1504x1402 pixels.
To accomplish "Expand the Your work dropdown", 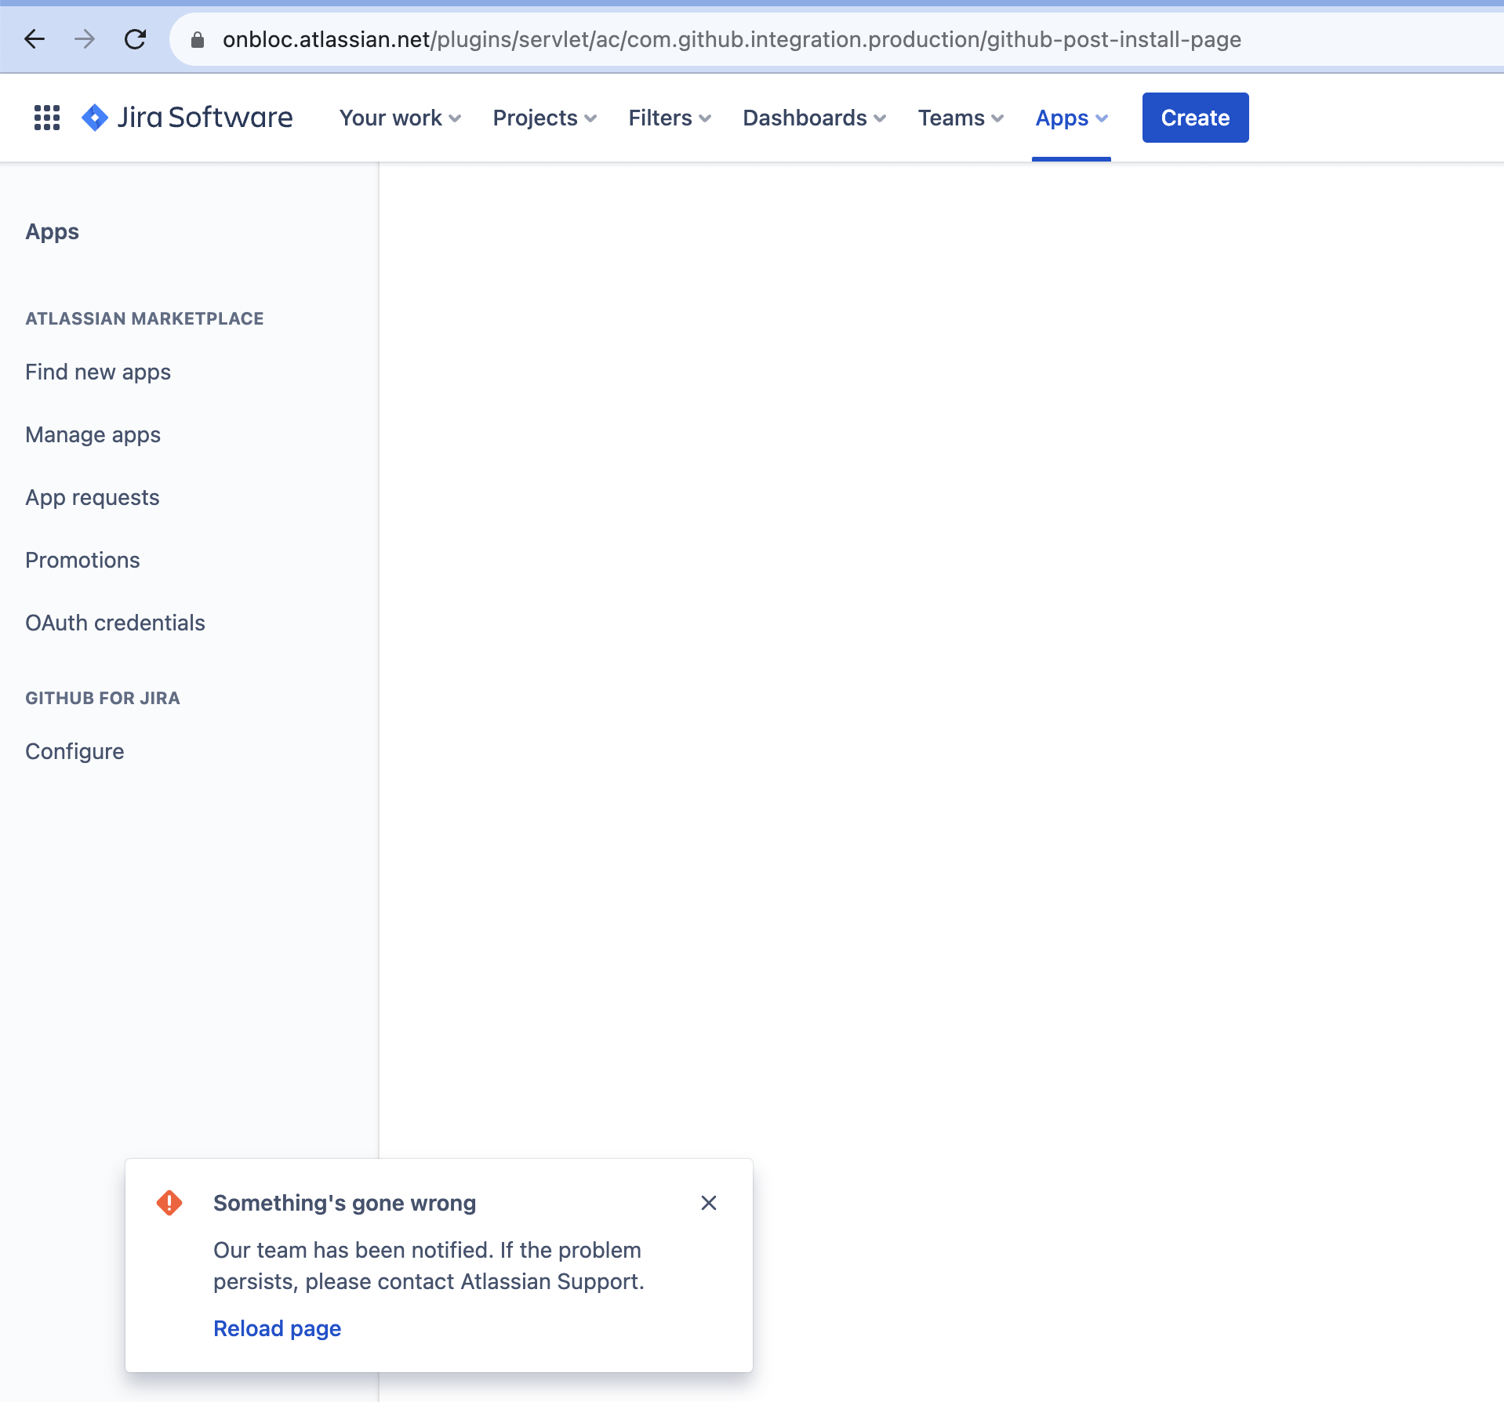I will click(x=400, y=118).
